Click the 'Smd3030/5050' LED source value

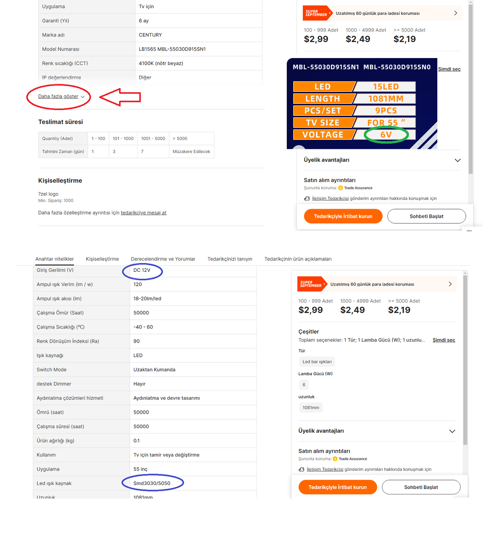(152, 483)
